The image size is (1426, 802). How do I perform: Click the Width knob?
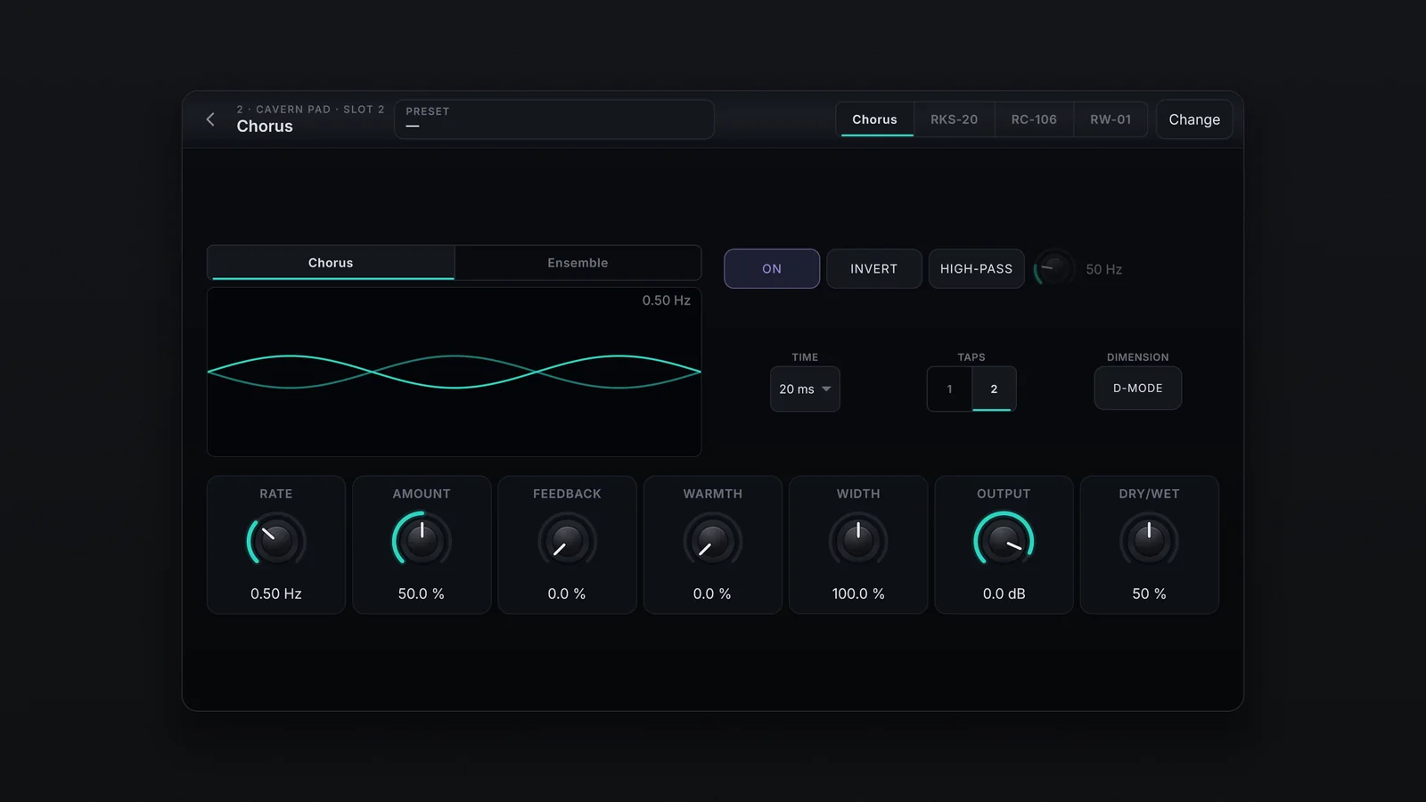pos(858,541)
